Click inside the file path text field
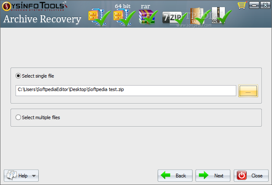This screenshot has width=272, height=185. [x=126, y=91]
